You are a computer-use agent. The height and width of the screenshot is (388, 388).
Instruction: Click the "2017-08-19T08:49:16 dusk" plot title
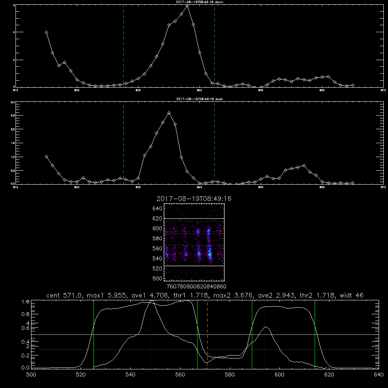pyautogui.click(x=199, y=99)
